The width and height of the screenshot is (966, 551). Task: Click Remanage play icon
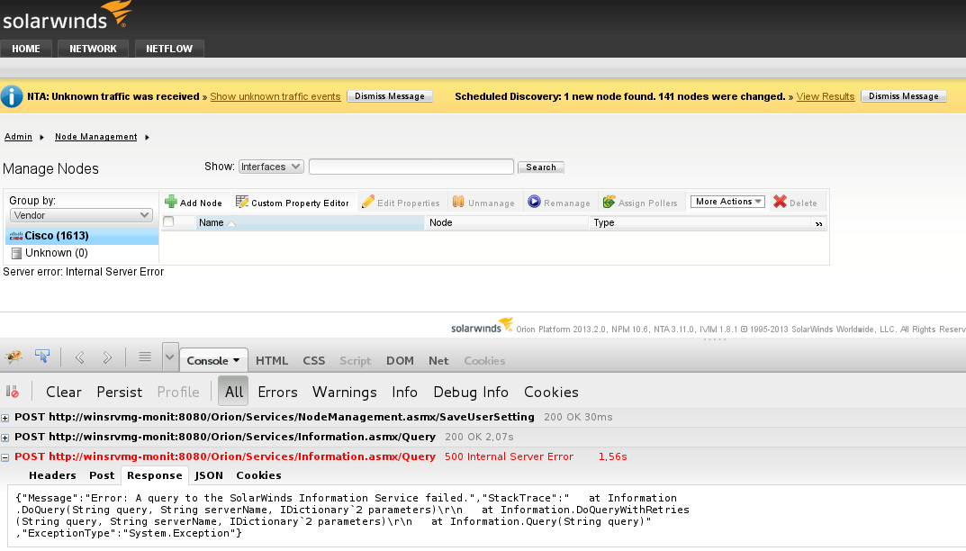[x=534, y=202]
